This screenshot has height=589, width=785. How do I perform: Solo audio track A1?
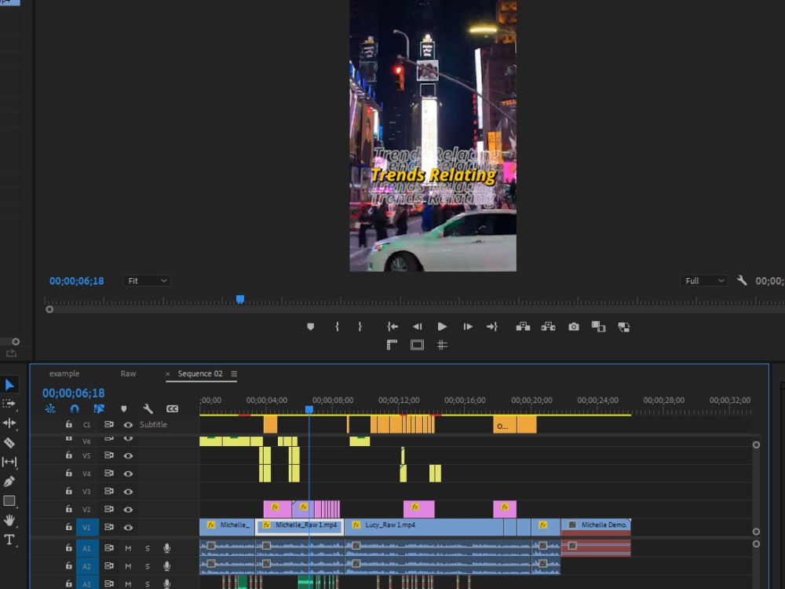click(148, 548)
